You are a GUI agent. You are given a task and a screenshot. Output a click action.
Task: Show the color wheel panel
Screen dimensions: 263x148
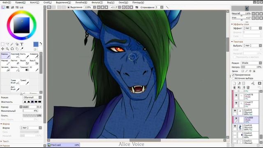[x=3, y=7]
